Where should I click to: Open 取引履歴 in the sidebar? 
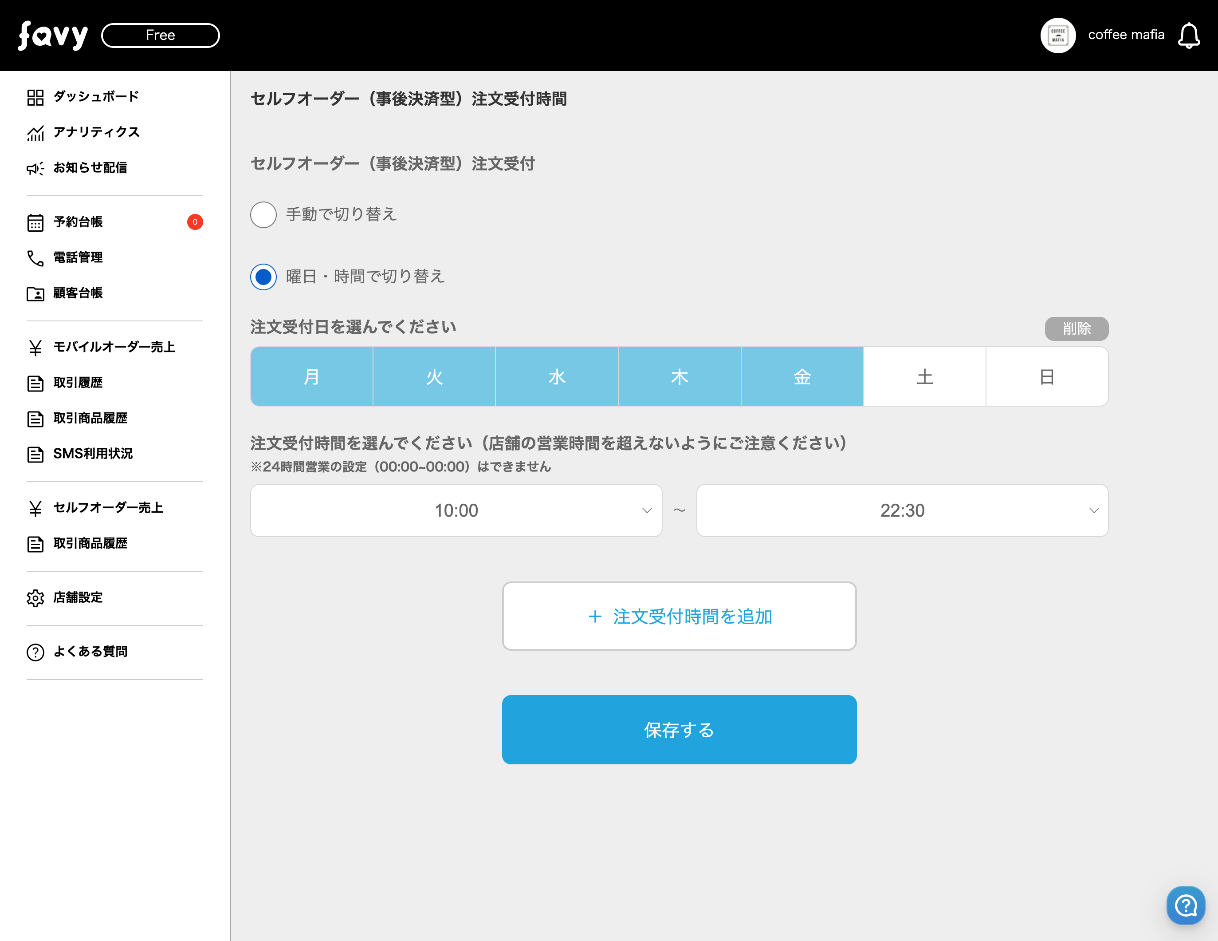tap(78, 383)
